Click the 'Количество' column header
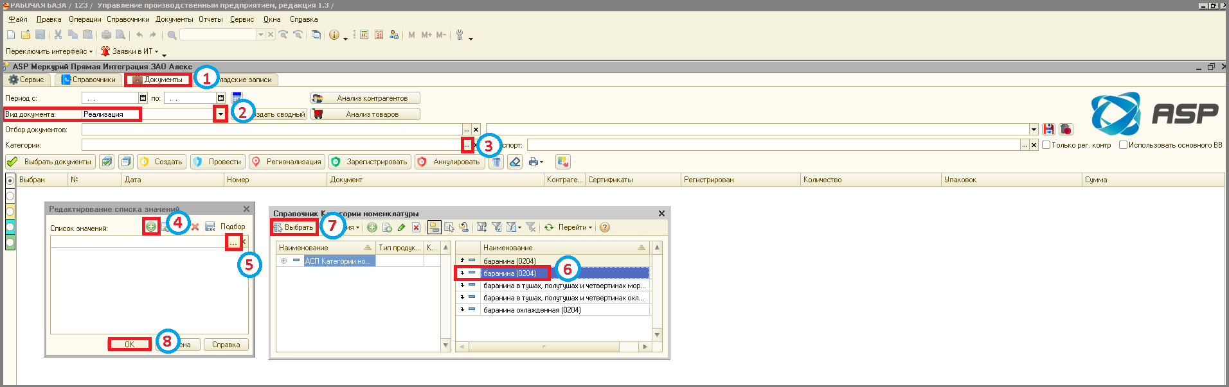This screenshot has width=1229, height=387. pyautogui.click(x=871, y=180)
